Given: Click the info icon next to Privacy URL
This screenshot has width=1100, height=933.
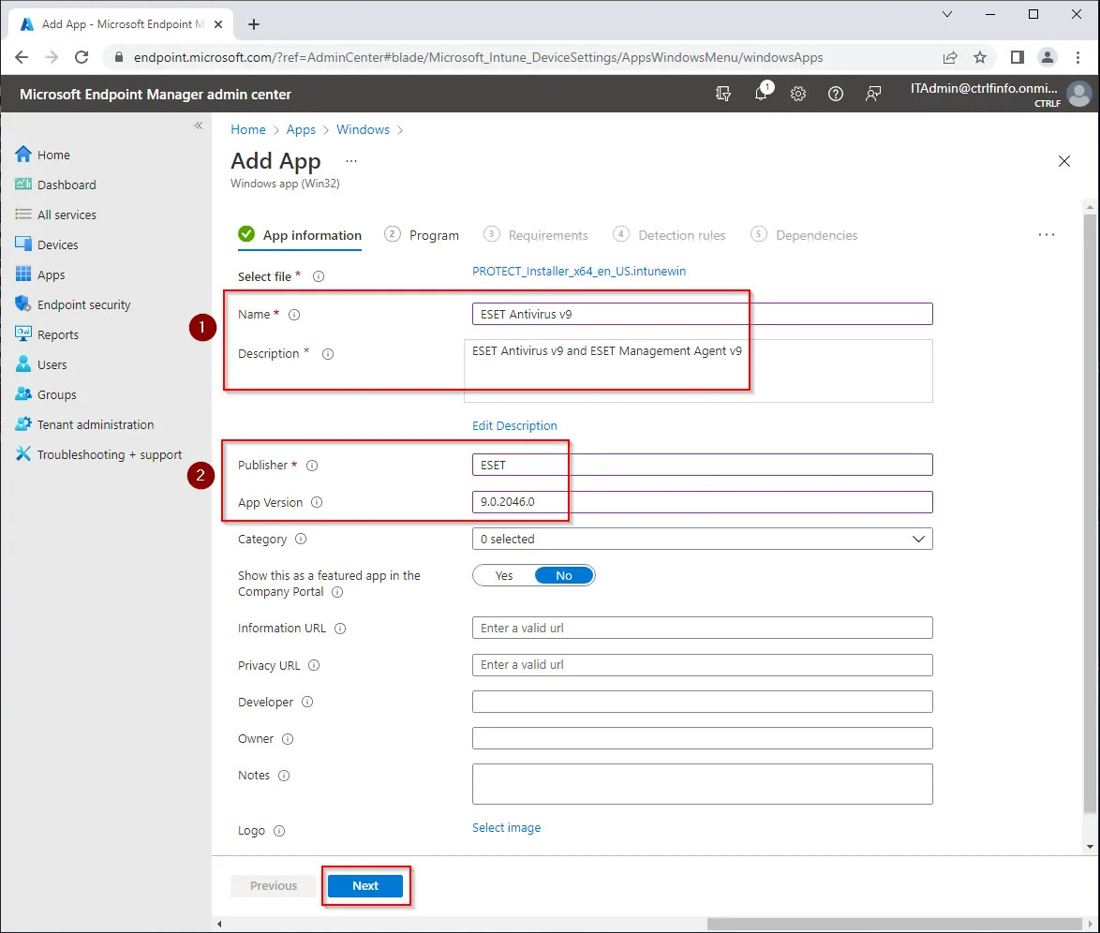Looking at the screenshot, I should (x=314, y=665).
